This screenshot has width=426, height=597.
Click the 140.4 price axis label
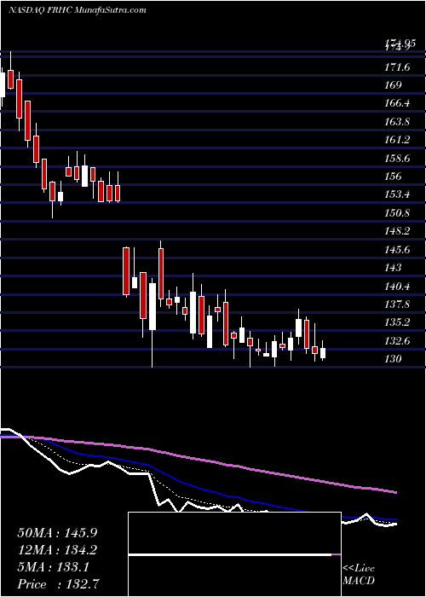(x=397, y=286)
